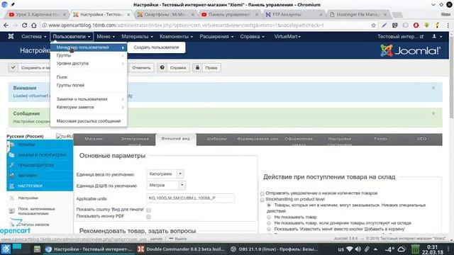454x255 pixels.
Task: Switch to SEO settings tab
Action: tap(421, 139)
